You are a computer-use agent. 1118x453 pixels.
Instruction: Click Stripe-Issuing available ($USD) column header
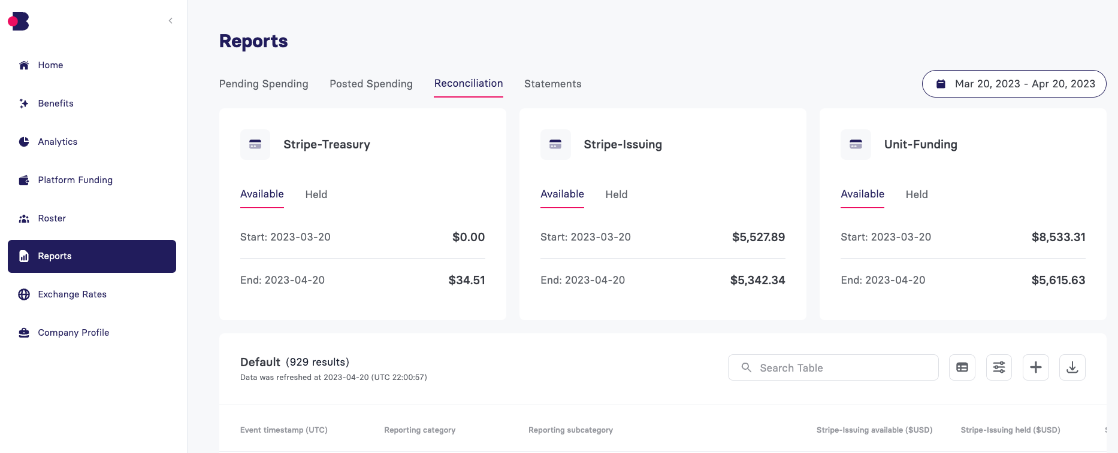pyautogui.click(x=874, y=430)
